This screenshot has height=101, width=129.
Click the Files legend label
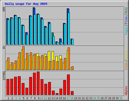[126, 20]
